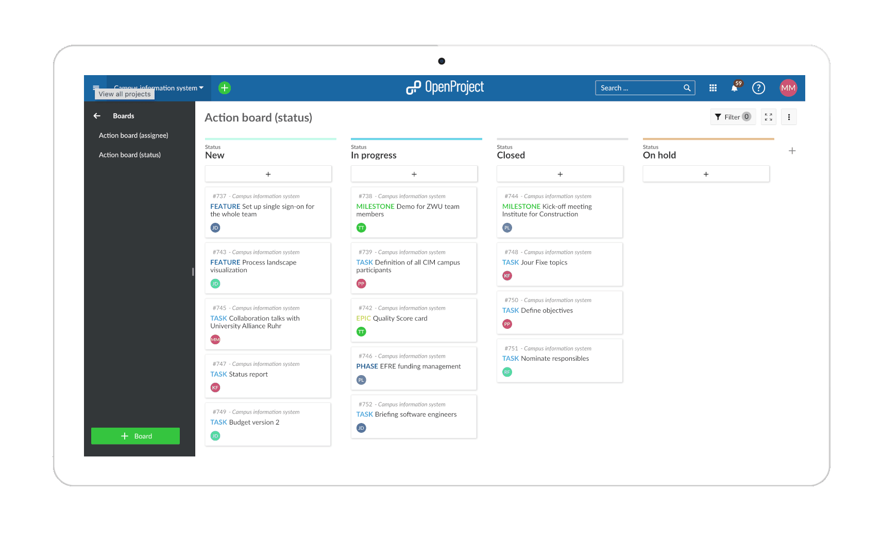Add card to Closed list
882x546 pixels.
[560, 174]
